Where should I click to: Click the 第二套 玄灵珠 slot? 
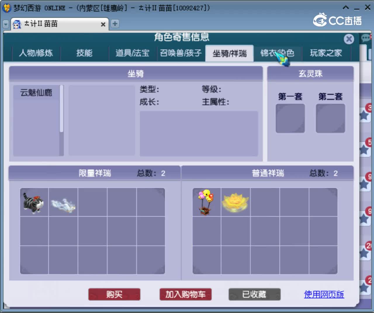[330, 118]
